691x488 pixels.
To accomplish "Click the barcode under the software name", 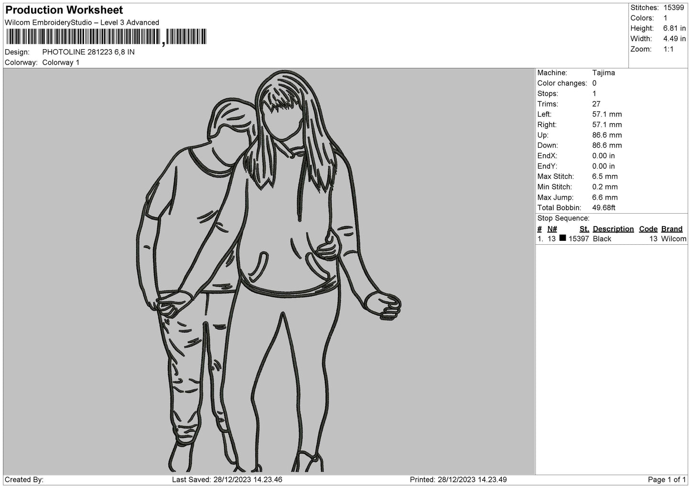I will tap(106, 37).
